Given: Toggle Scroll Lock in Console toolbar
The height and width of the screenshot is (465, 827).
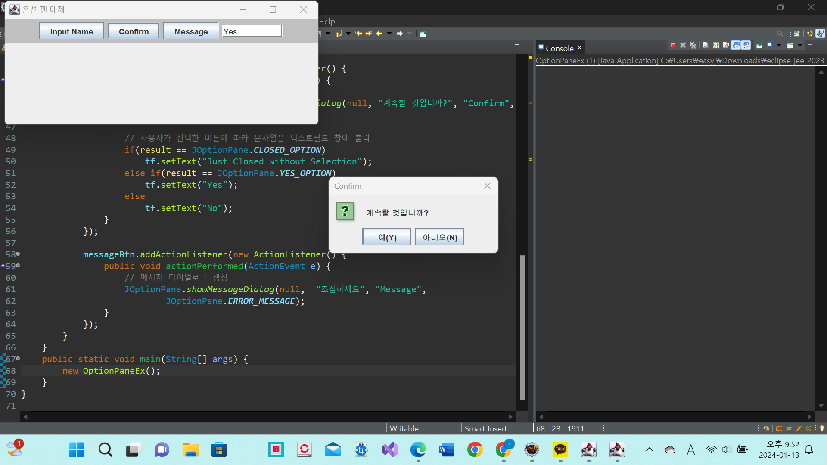Looking at the screenshot, I should 716,45.
